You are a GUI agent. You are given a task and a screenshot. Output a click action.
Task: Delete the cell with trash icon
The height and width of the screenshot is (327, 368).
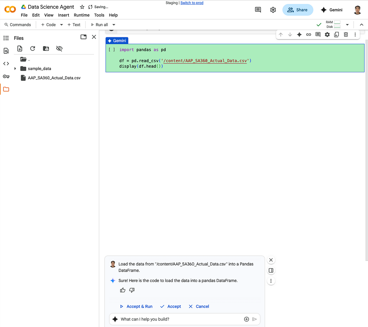pyautogui.click(x=346, y=35)
